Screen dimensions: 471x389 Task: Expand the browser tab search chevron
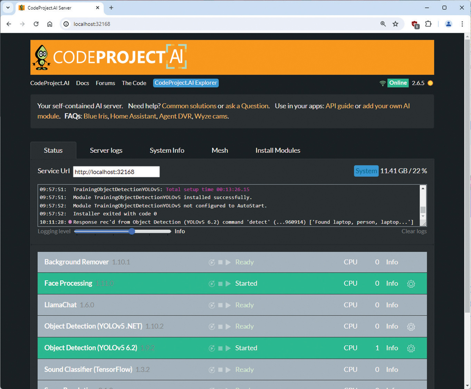tap(8, 8)
